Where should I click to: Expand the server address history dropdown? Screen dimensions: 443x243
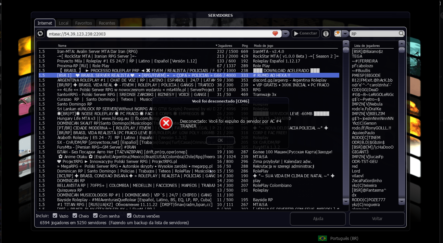[286, 33]
